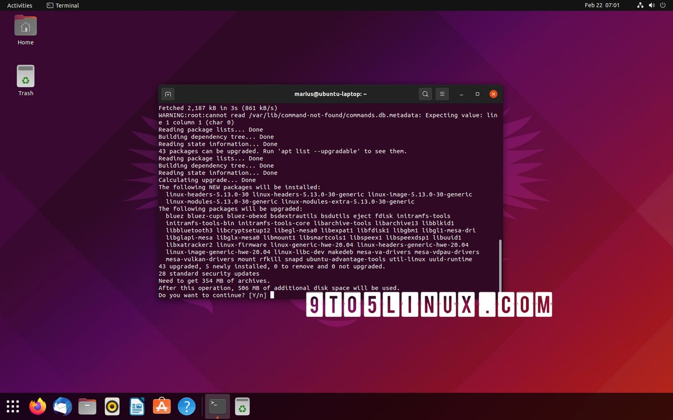Open the Help app from the dock

point(187,406)
